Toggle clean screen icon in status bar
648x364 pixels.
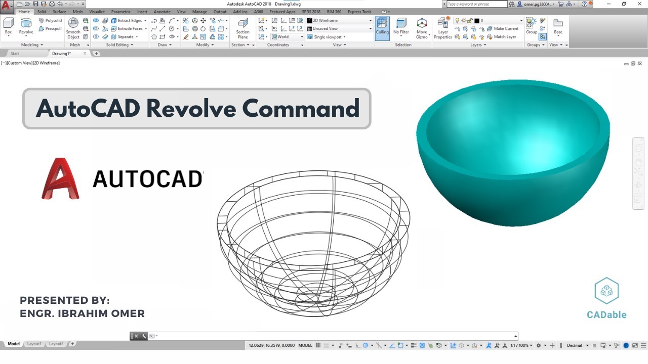635,345
